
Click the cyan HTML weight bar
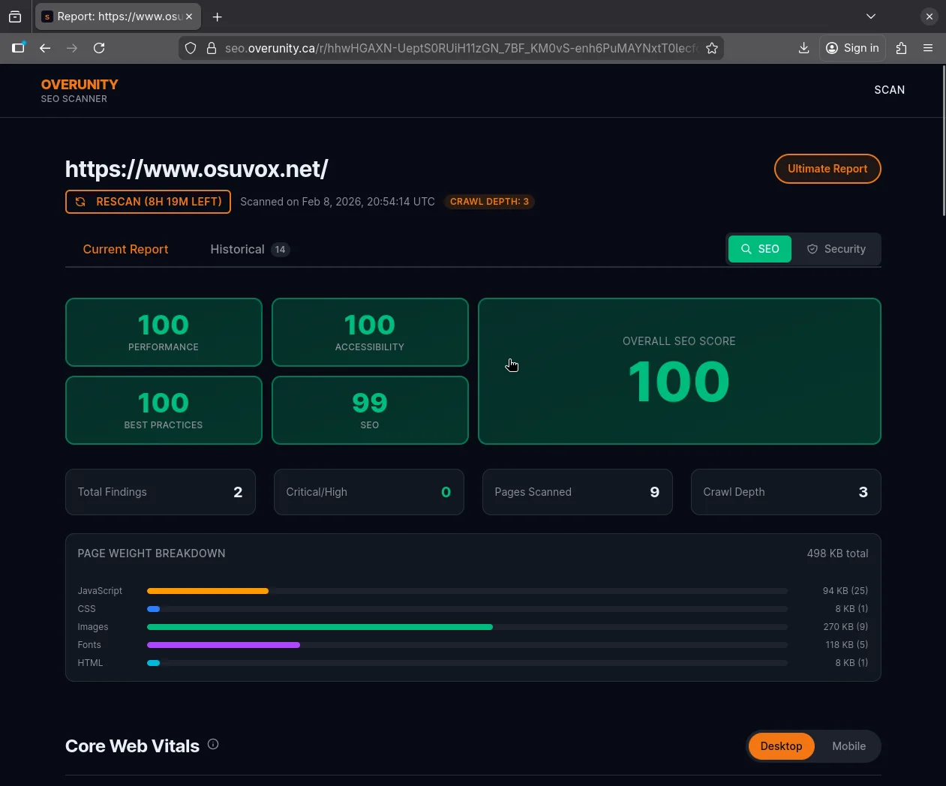click(153, 663)
